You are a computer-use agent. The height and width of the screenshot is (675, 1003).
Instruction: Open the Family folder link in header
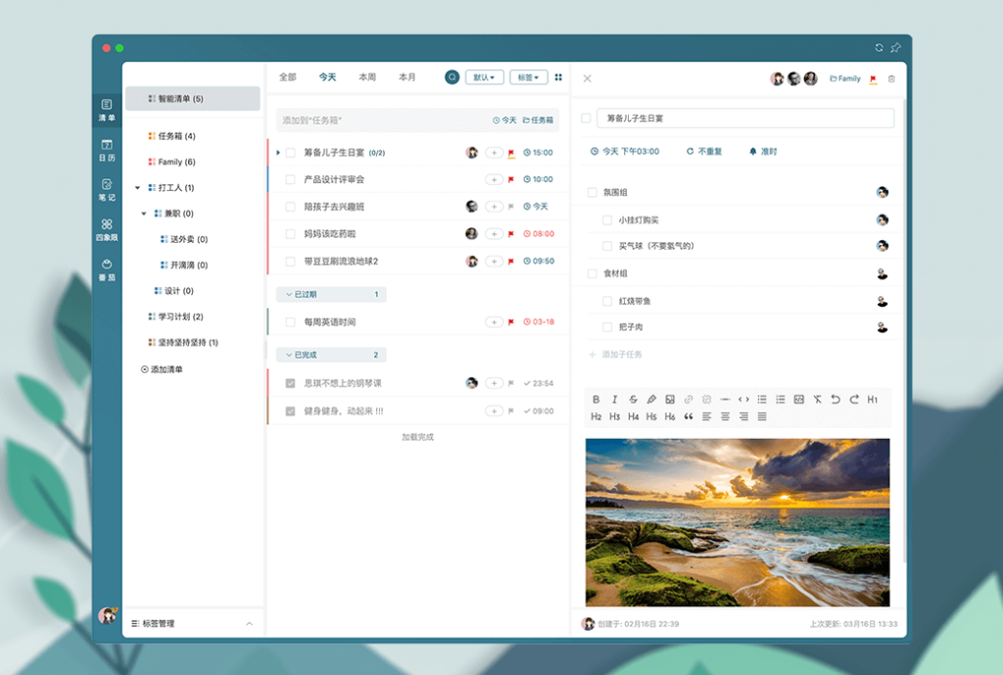pos(845,78)
